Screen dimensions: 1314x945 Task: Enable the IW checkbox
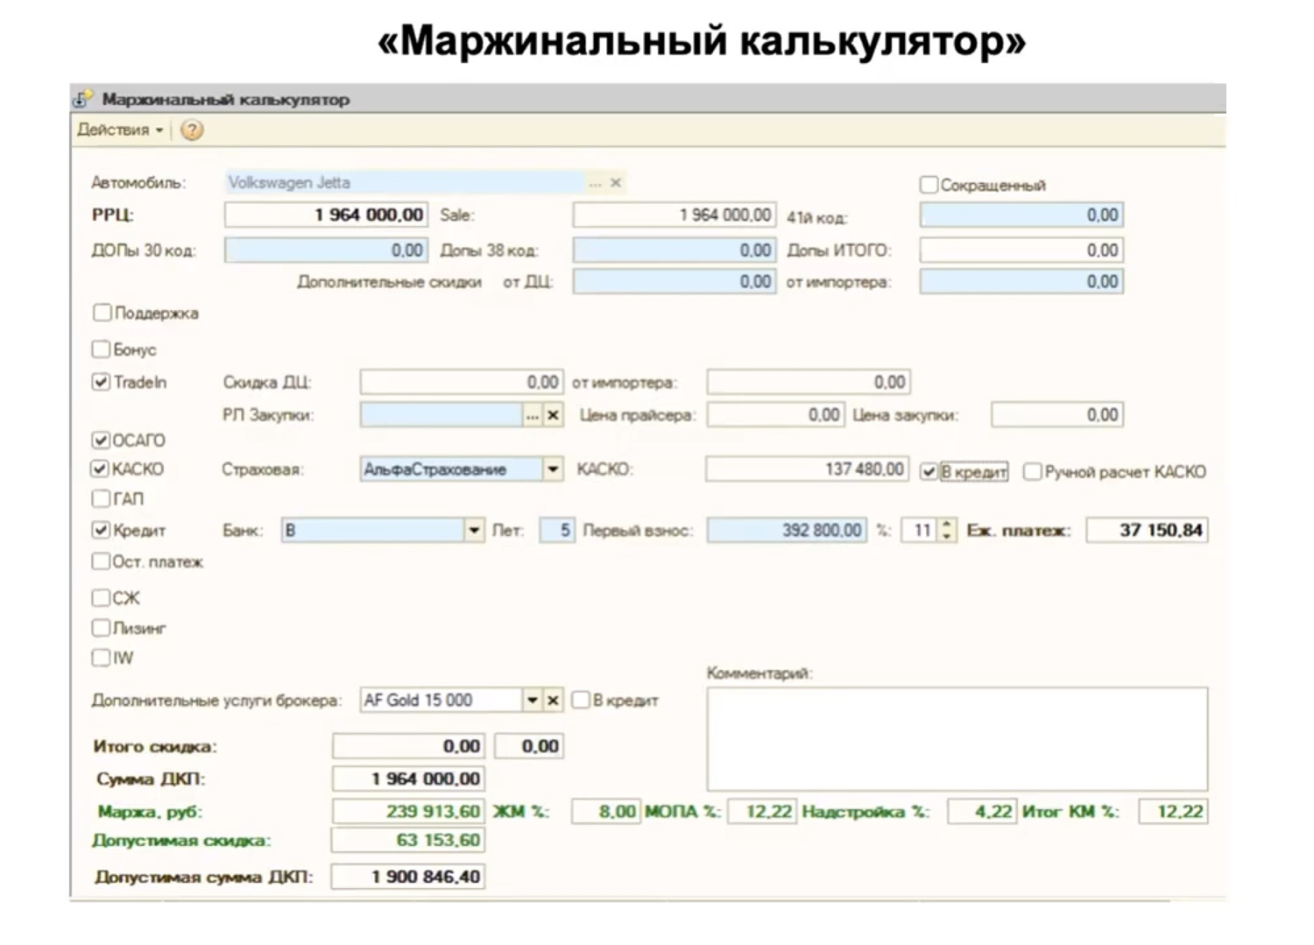102,658
